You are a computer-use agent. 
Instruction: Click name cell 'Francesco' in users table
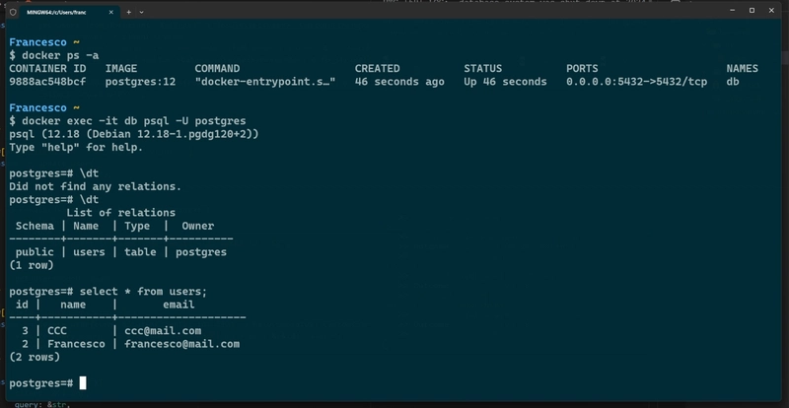pyautogui.click(x=76, y=344)
